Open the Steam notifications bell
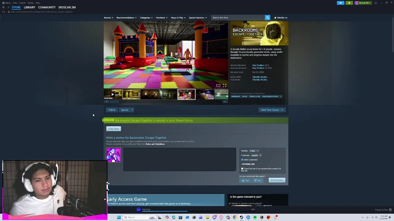Image resolution: width=394 pixels, height=221 pixels. click(x=349, y=3)
